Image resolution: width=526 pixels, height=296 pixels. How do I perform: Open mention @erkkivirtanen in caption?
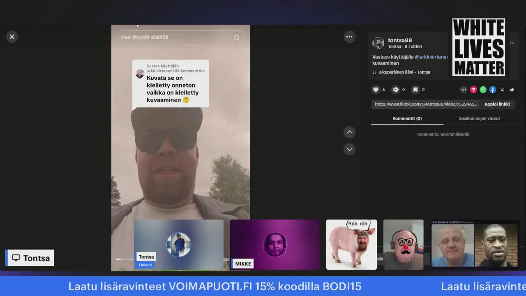[x=431, y=57]
